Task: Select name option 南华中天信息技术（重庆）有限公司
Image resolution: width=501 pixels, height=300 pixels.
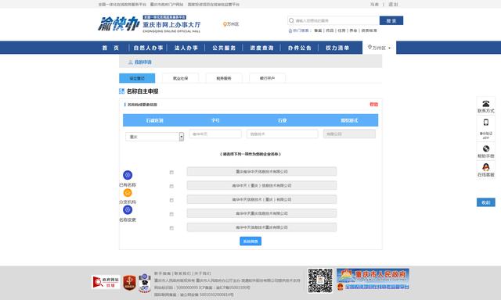Action: pos(261,199)
